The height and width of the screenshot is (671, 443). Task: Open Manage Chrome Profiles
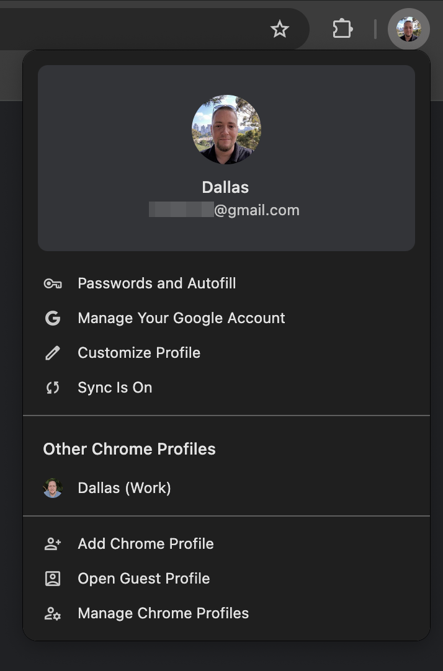click(x=226, y=614)
